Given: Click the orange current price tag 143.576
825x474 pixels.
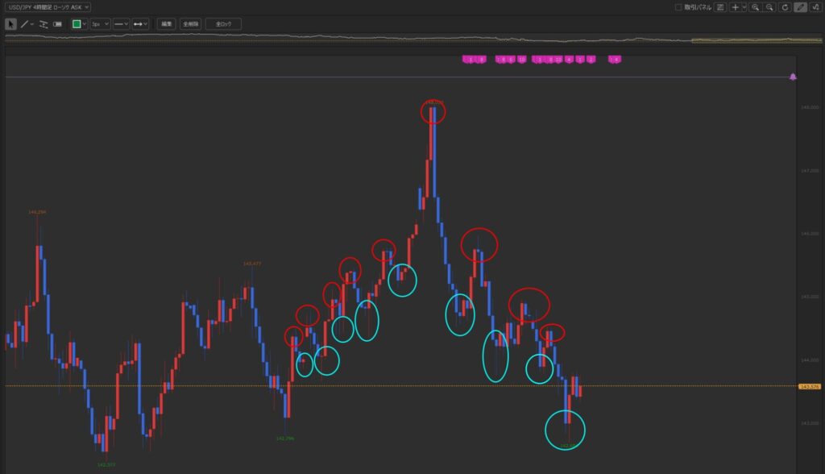Looking at the screenshot, I should [809, 387].
